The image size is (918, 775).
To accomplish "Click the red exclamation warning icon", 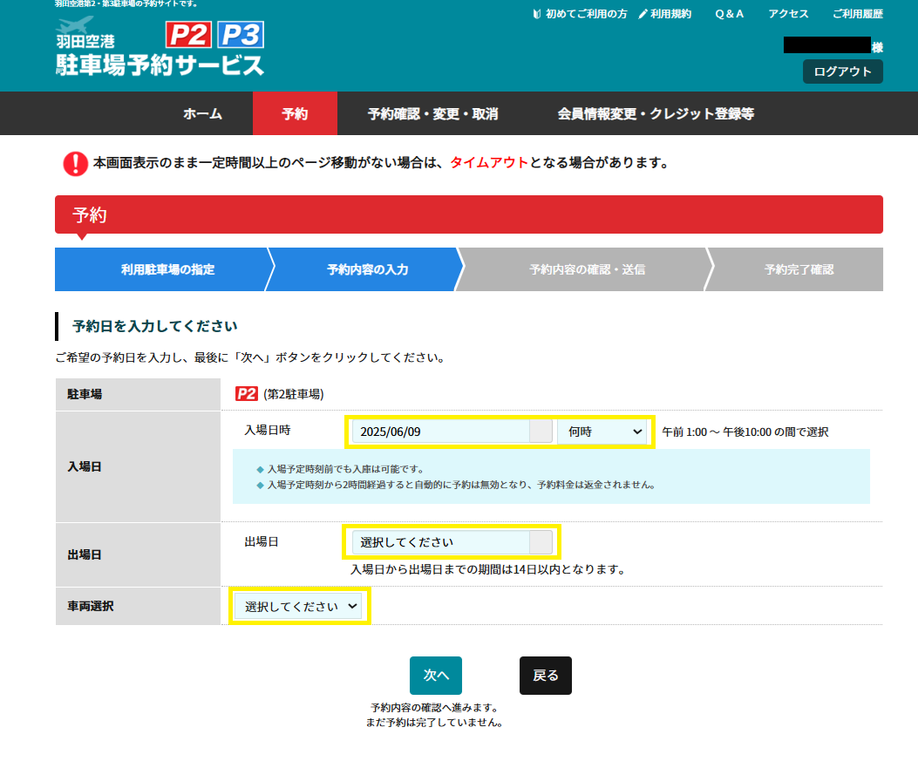I will coord(76,163).
